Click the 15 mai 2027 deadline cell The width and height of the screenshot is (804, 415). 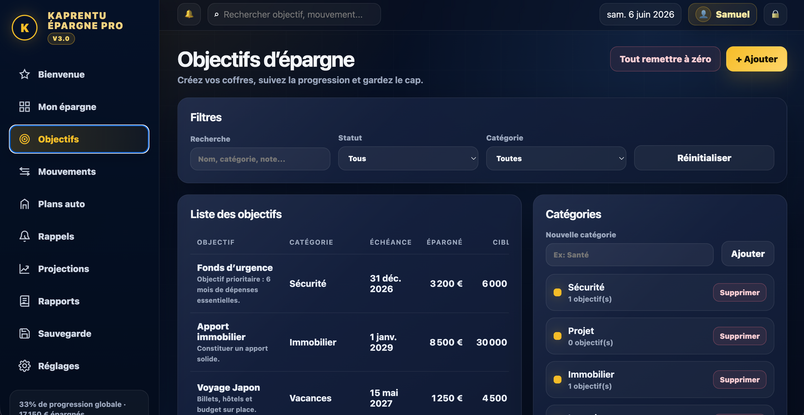pos(384,398)
